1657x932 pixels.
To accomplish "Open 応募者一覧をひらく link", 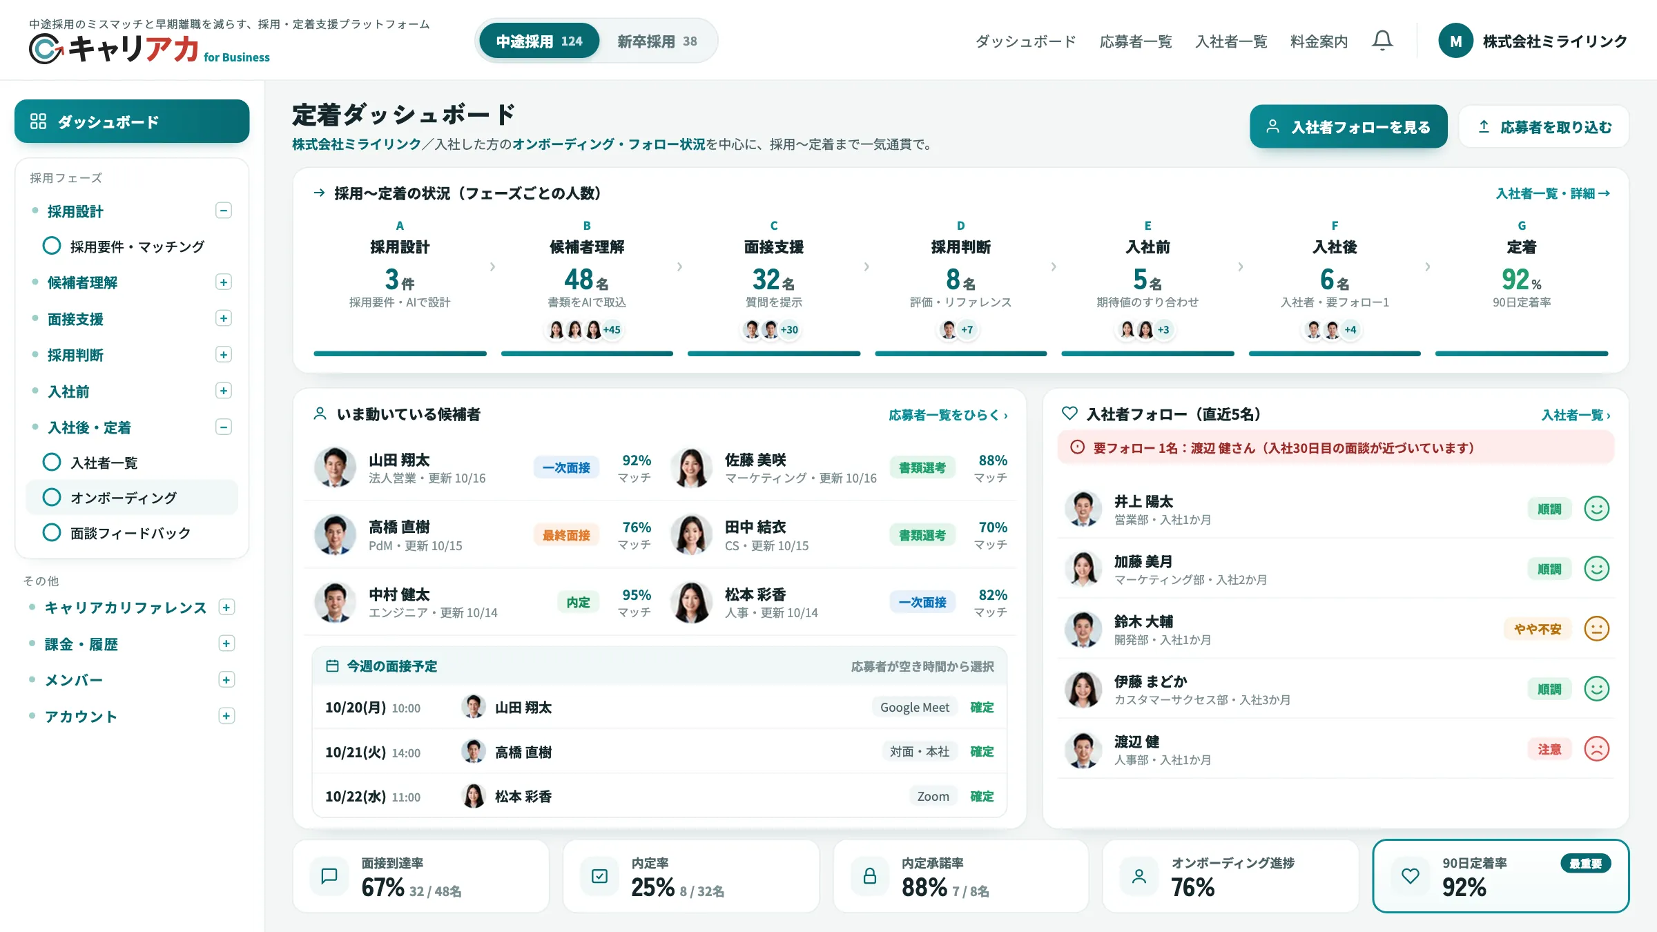I will pos(948,415).
